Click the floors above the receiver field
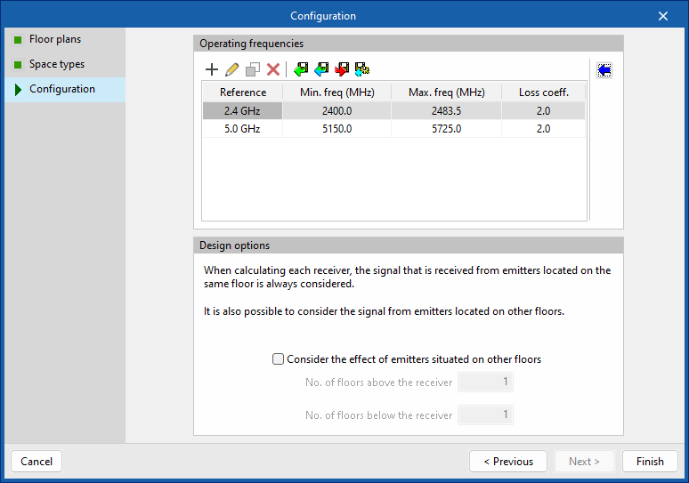This screenshot has width=689, height=483. 485,382
